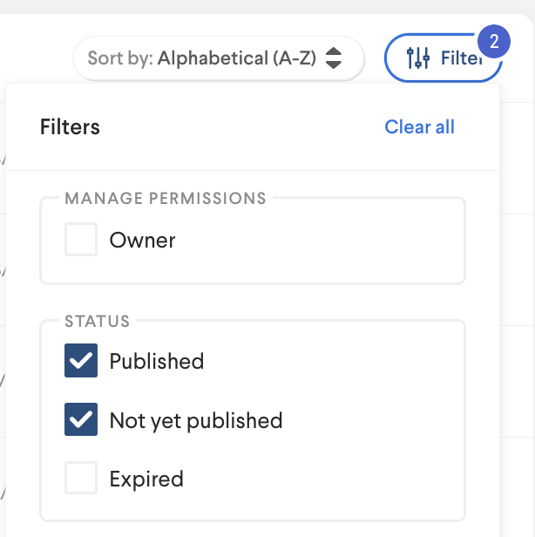Tick the Expired status checkbox
This screenshot has height=537, width=535.
(81, 479)
